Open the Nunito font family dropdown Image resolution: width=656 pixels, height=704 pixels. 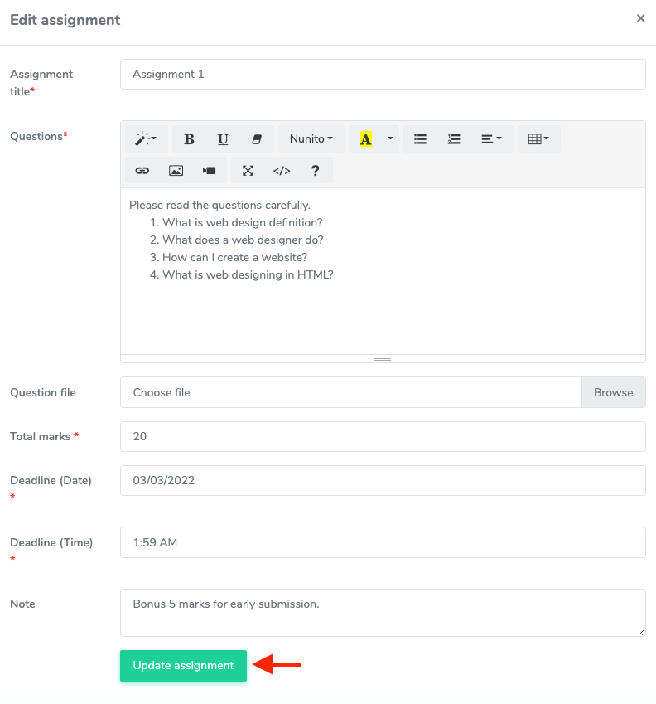point(311,138)
